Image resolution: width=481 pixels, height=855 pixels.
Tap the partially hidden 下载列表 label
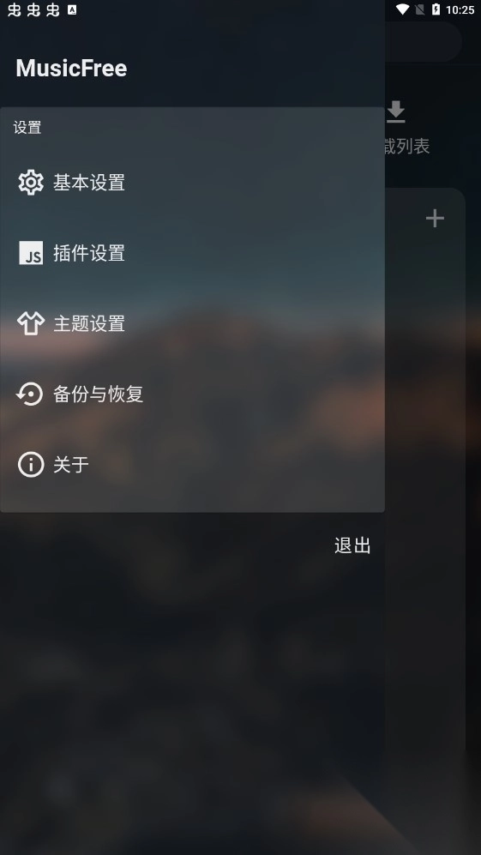(406, 146)
